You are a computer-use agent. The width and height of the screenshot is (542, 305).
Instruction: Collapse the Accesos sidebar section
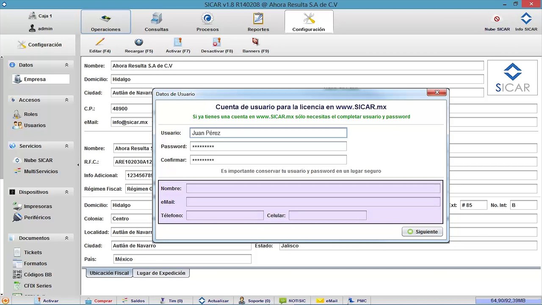[66, 100]
